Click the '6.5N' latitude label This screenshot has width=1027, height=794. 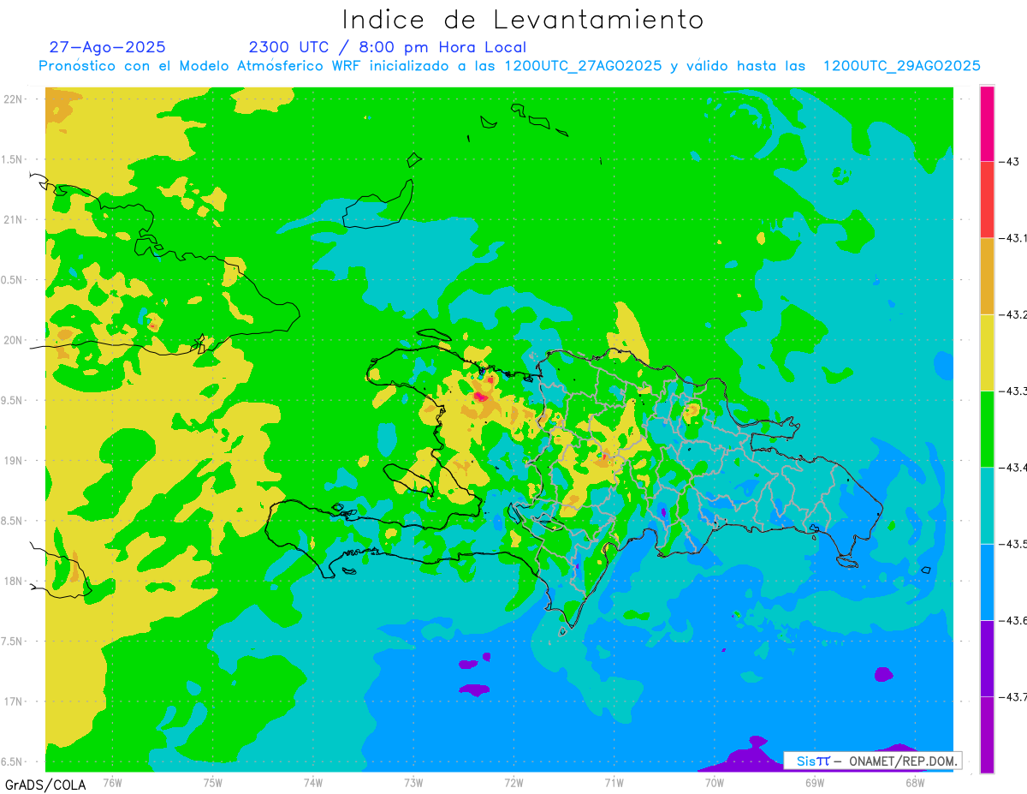pyautogui.click(x=11, y=762)
